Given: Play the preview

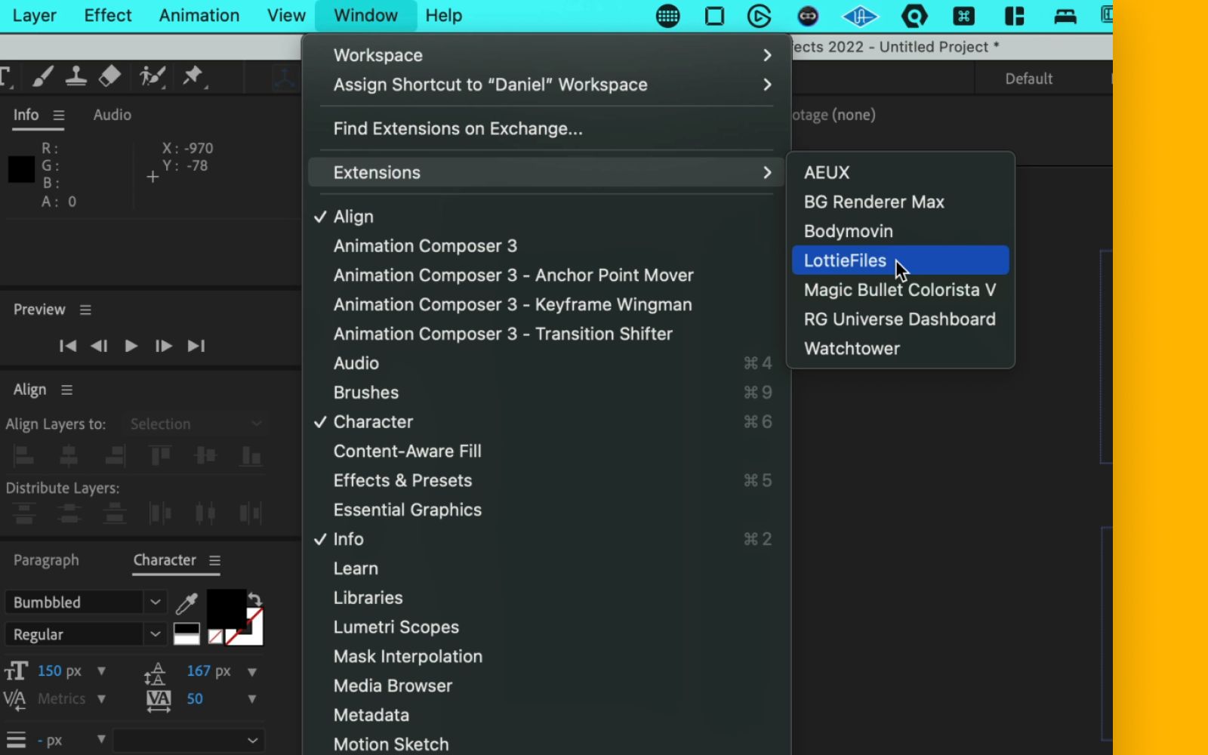Looking at the screenshot, I should 131,346.
